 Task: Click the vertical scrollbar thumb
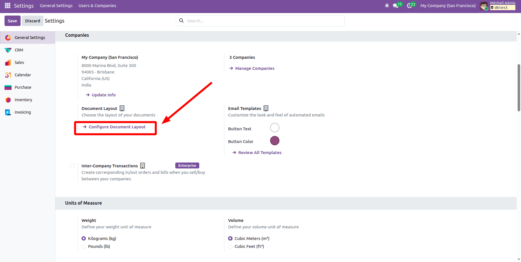pos(519,88)
